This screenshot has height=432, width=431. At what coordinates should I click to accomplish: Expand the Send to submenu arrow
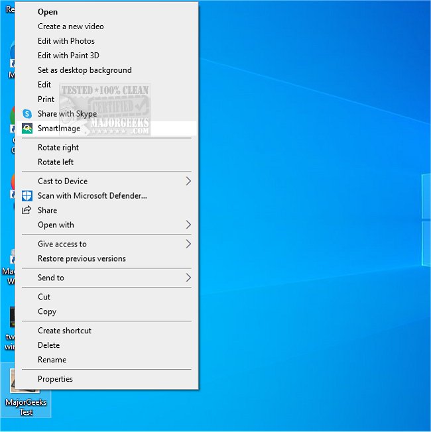click(x=188, y=278)
